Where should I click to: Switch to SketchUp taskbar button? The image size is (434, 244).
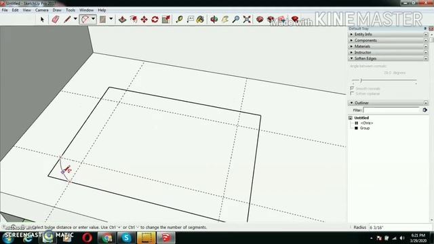pyautogui.click(x=165, y=238)
